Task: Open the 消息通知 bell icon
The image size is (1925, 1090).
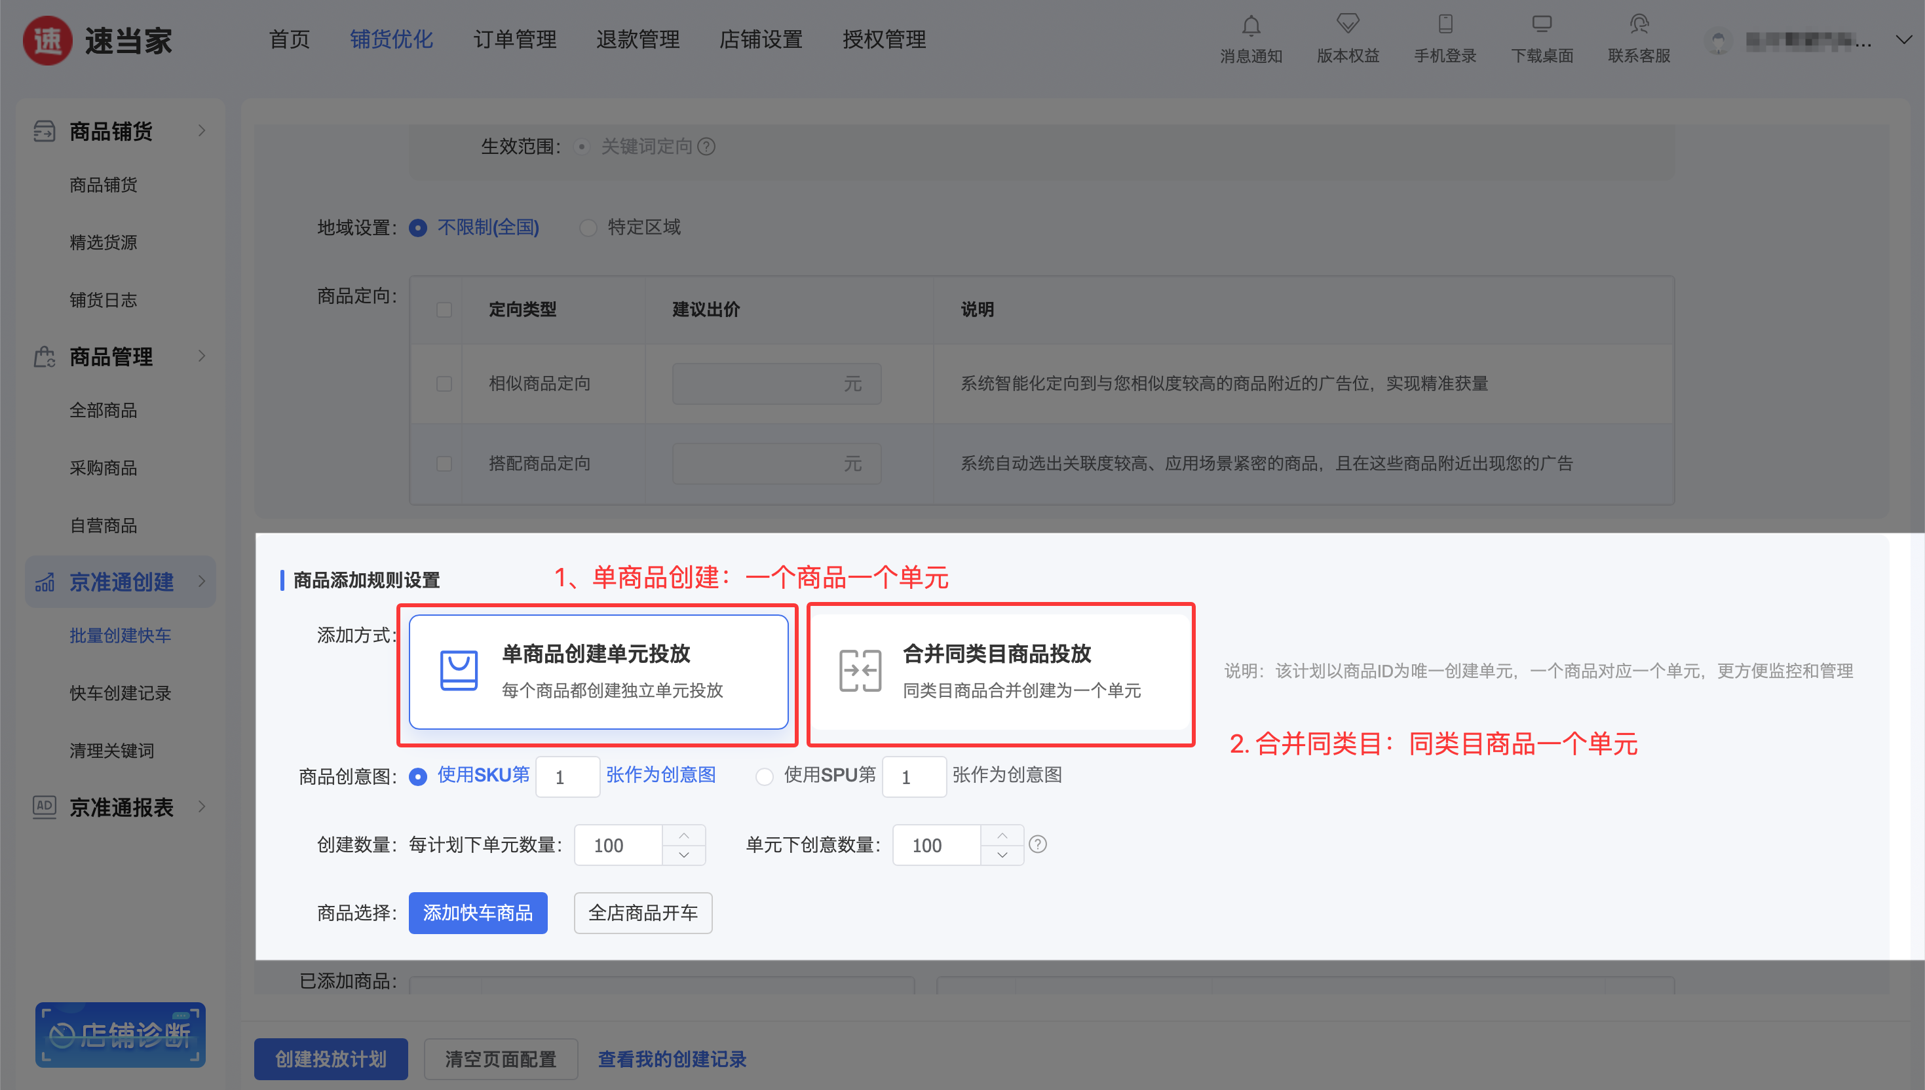Action: 1250,26
